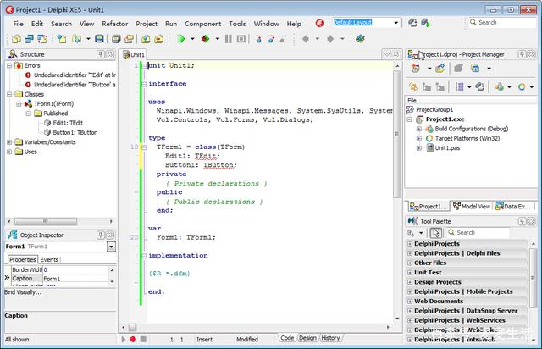Expand Target Platforms (Win32) node
Screen dimensions: 542x349
coord(419,138)
